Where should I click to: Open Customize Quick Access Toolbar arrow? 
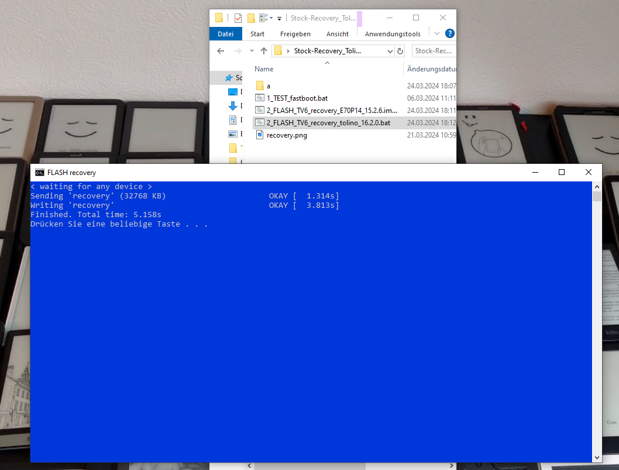coord(279,18)
